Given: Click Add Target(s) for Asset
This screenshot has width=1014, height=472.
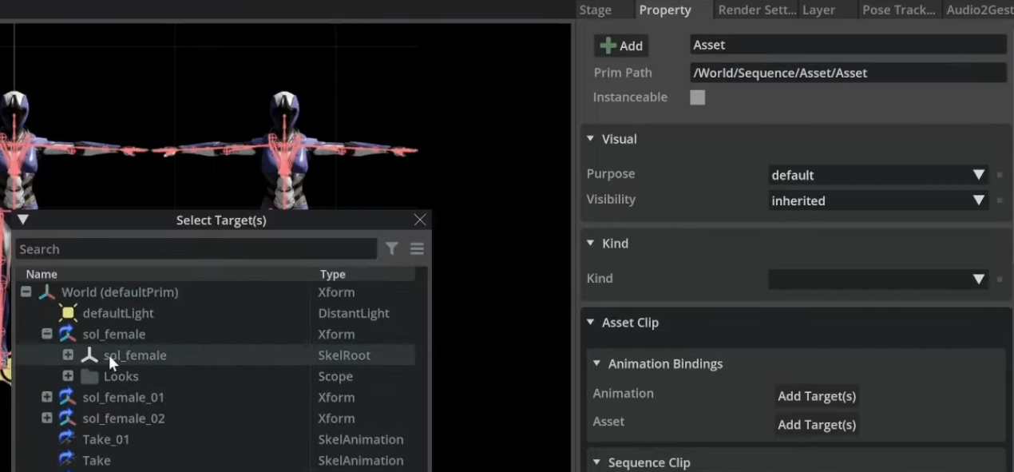Looking at the screenshot, I should [817, 424].
